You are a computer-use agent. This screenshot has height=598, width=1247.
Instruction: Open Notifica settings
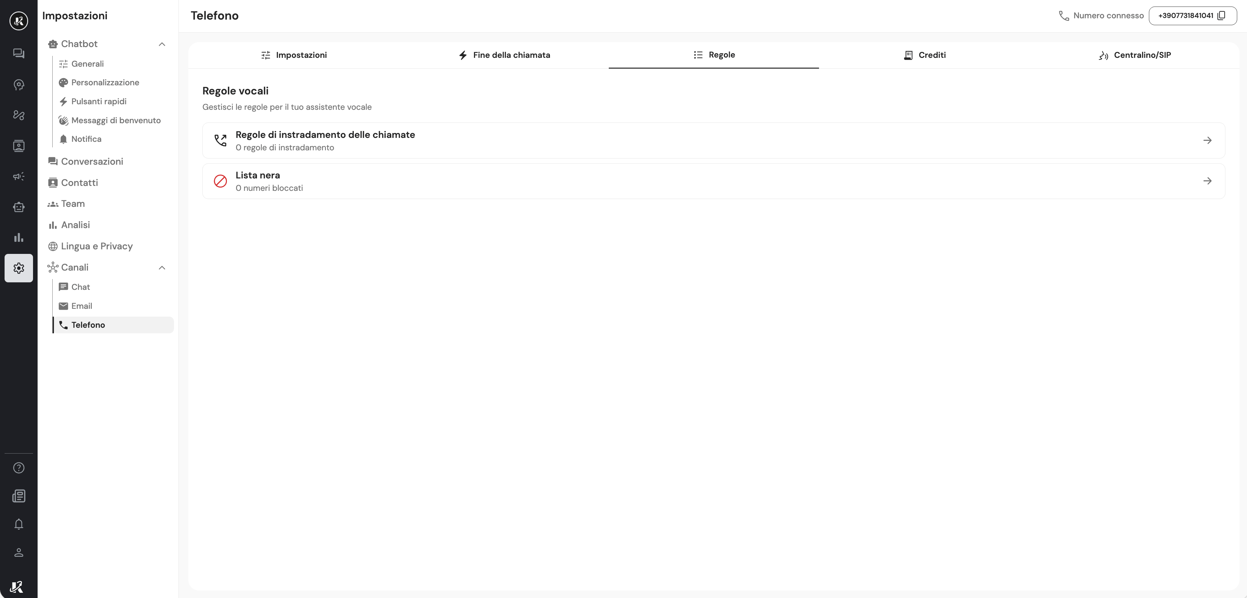(x=113, y=139)
